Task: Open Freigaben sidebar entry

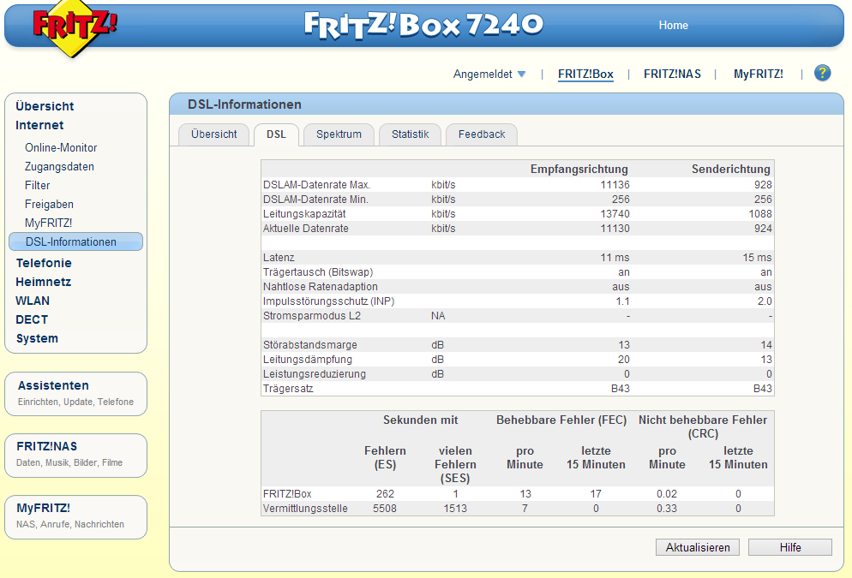Action: (49, 205)
